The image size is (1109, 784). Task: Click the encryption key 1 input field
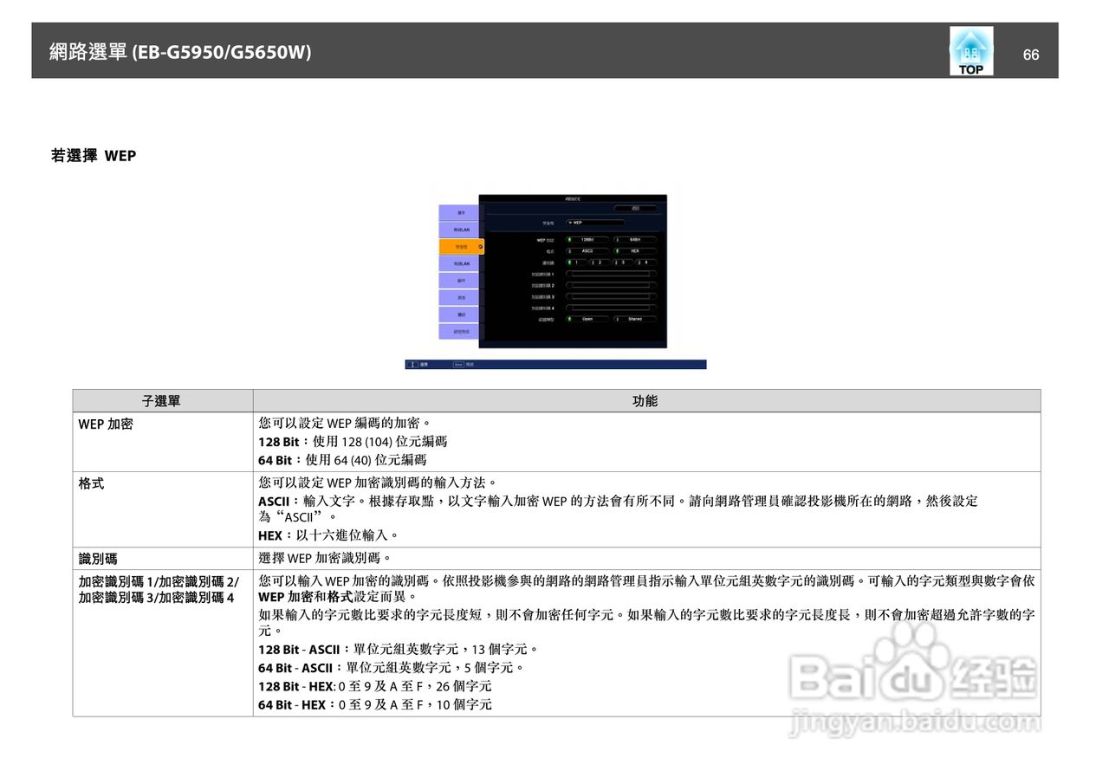(x=611, y=274)
